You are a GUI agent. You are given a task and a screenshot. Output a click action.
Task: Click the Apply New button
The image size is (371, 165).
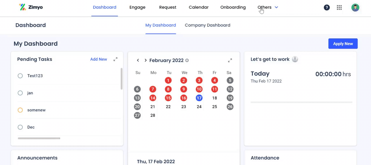pyautogui.click(x=343, y=44)
